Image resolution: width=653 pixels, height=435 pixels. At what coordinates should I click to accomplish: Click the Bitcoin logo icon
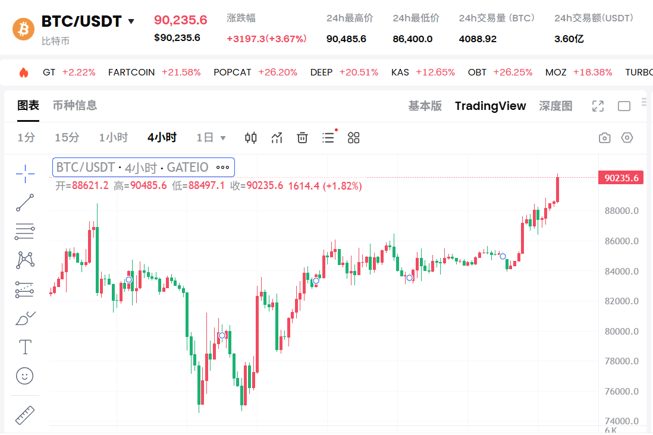point(23,29)
